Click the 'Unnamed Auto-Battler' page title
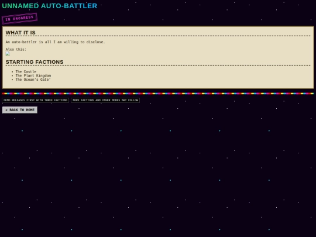Viewport: 316px width, 237px height. click(50, 6)
